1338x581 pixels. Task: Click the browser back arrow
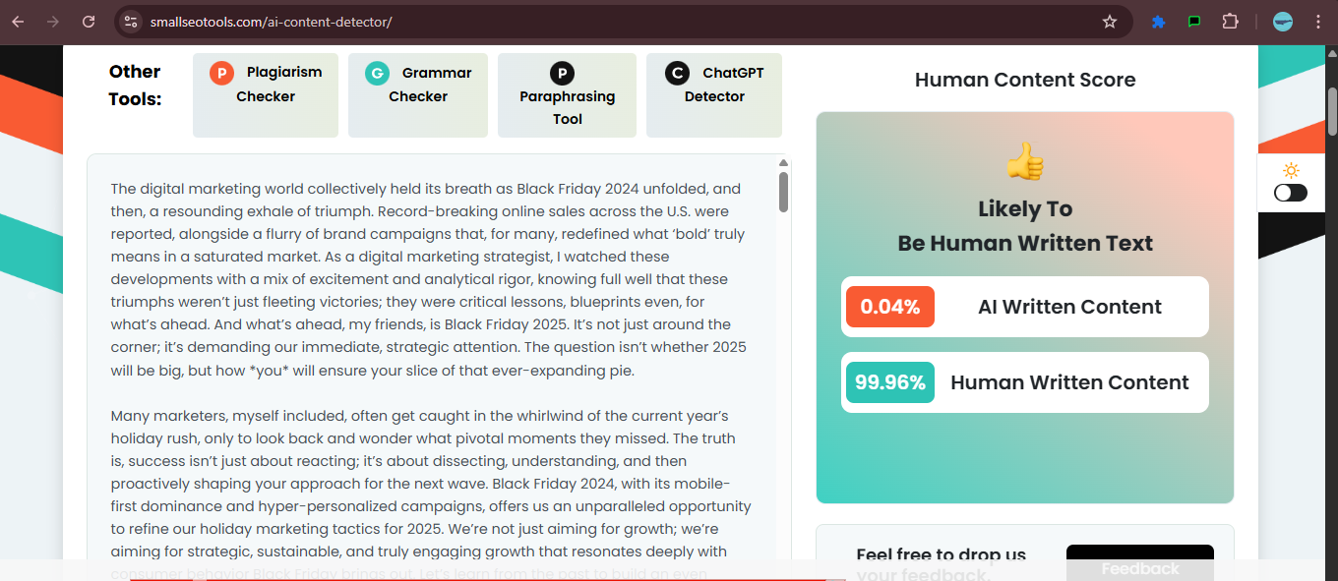coord(18,22)
